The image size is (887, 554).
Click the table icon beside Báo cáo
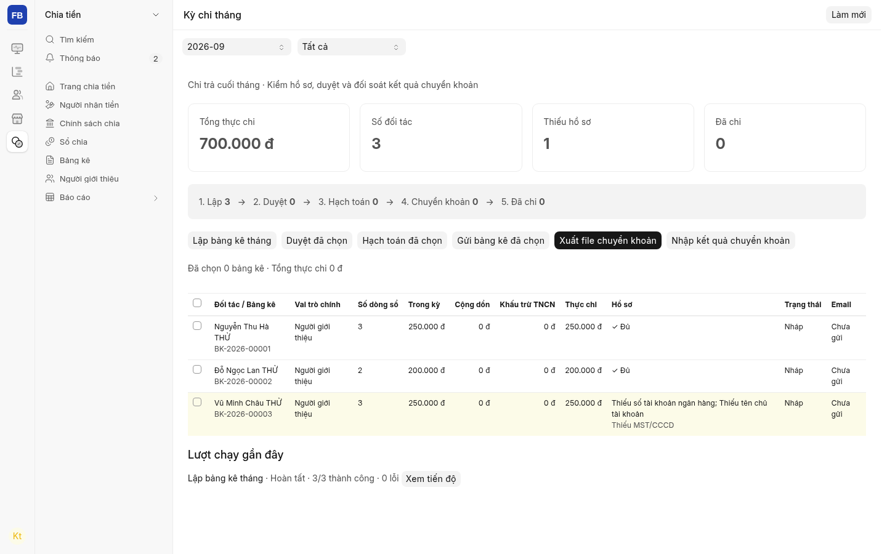pos(50,197)
